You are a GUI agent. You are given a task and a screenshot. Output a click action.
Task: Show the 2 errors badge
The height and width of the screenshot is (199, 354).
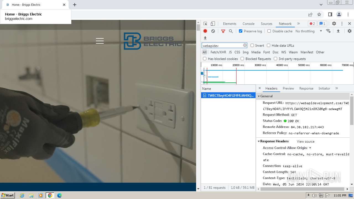coord(312,23)
